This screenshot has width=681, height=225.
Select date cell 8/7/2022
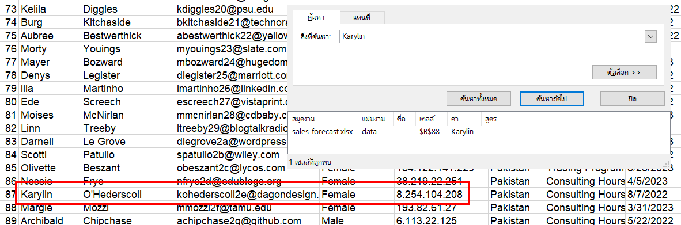653,195
